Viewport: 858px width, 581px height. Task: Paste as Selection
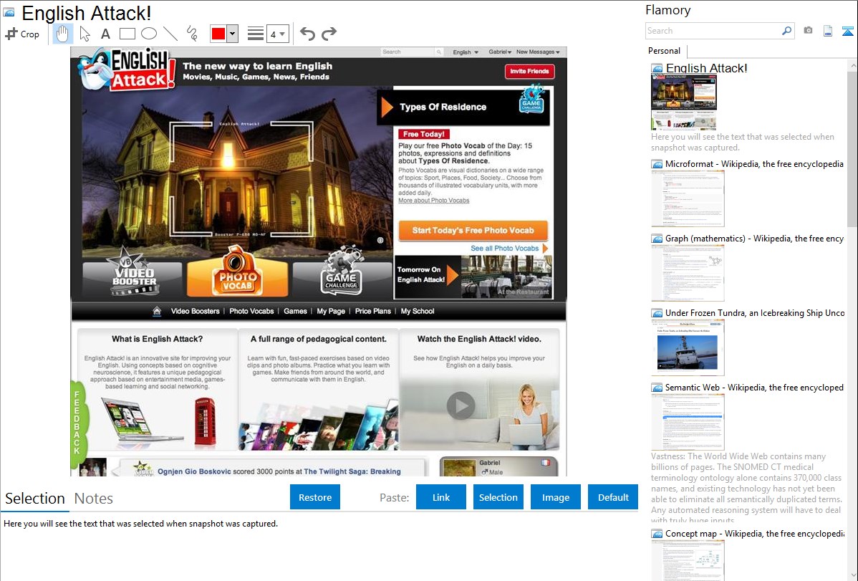[498, 497]
